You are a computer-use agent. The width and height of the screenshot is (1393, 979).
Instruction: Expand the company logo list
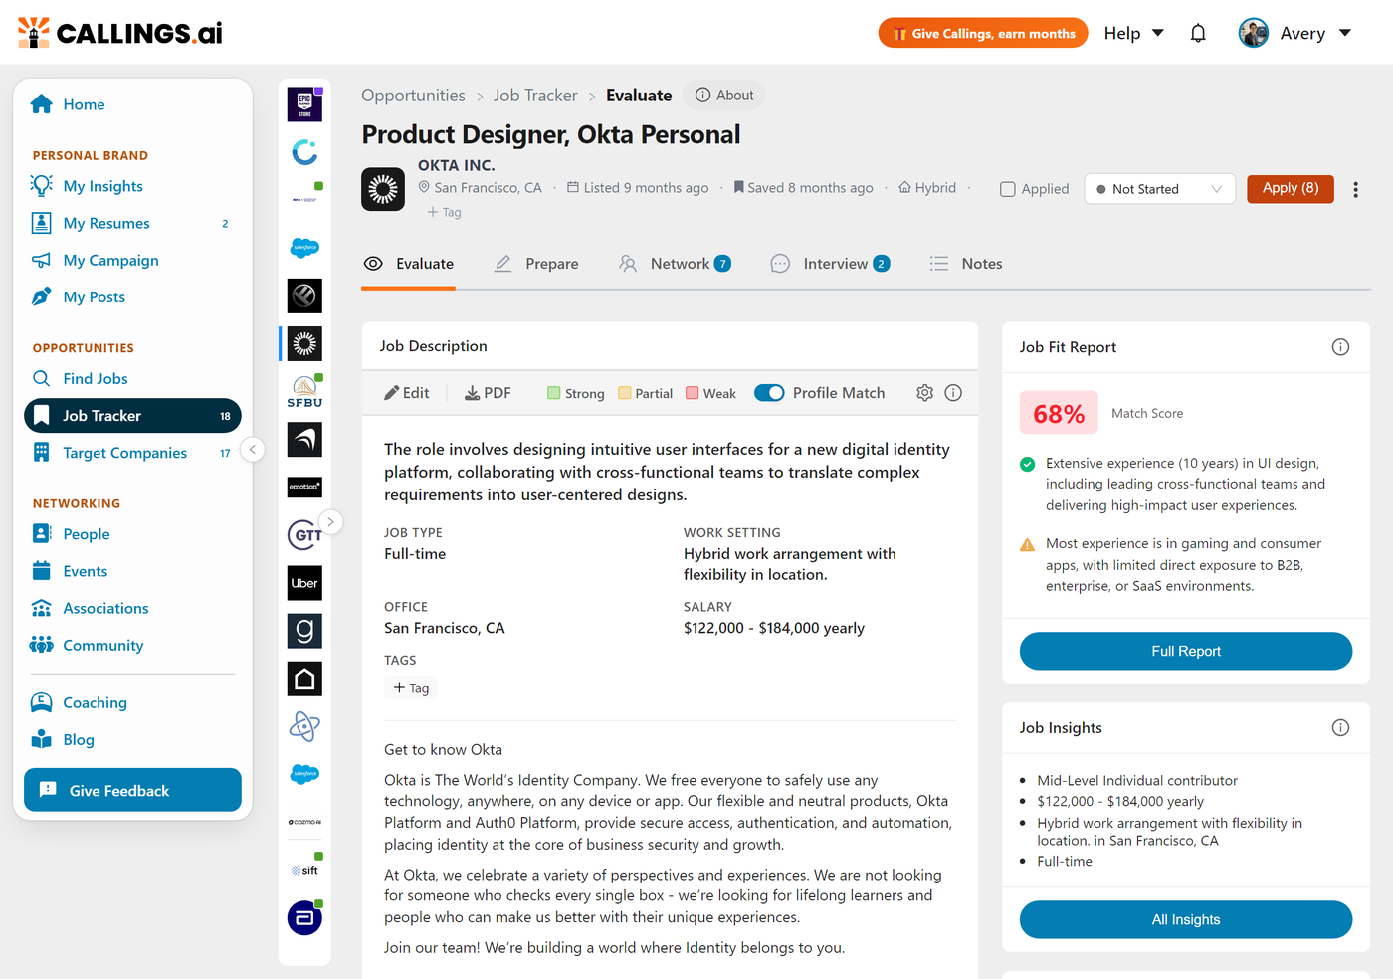pyautogui.click(x=330, y=521)
